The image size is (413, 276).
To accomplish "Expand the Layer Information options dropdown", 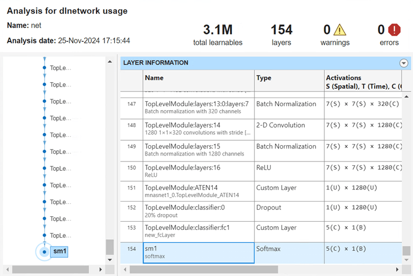I will point(404,63).
